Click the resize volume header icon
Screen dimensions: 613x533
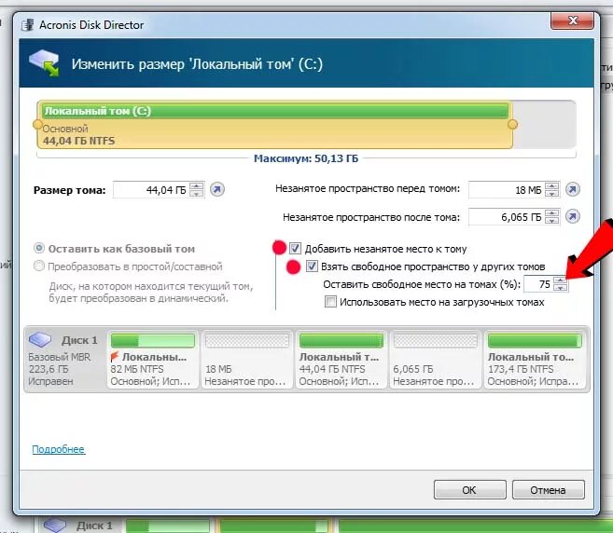pyautogui.click(x=44, y=62)
